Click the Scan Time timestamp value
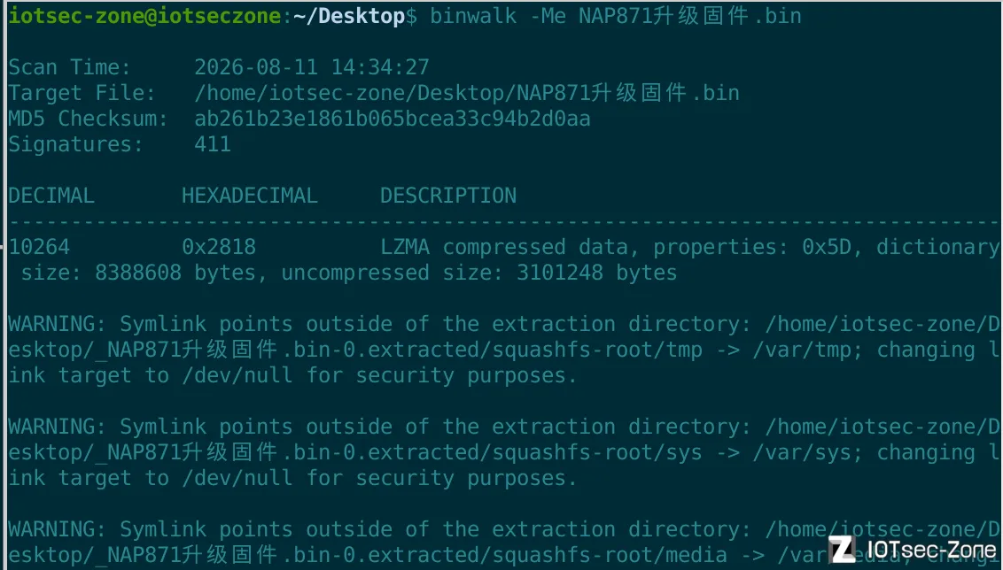This screenshot has height=570, width=1003. (x=312, y=67)
